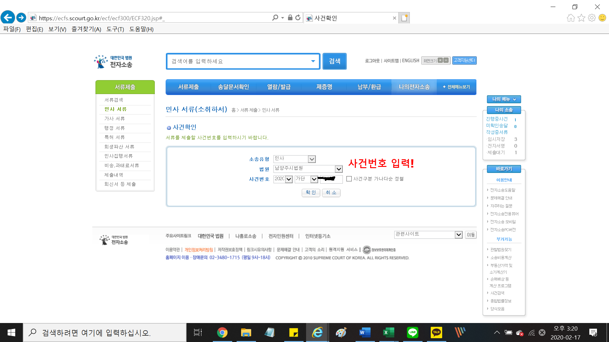
Task: Click the page refresh icon
Action: coord(298,18)
